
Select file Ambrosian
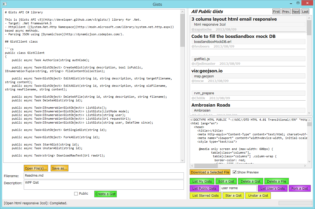tap(248, 110)
